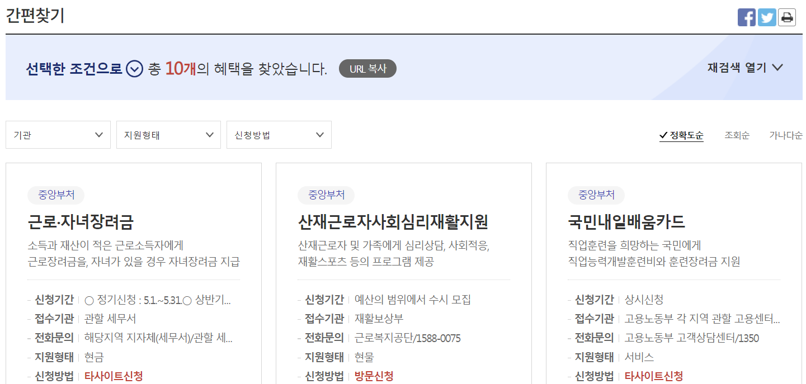
Task: Open the 지원형태 dropdown
Action: pyautogui.click(x=168, y=135)
